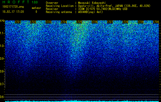
Task: Click the 0.6 kHz axis label
Action: (x=2, y=97)
